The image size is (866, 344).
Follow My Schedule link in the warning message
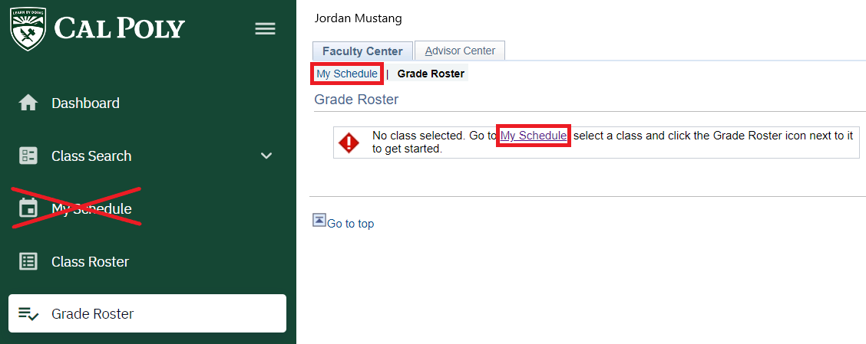point(534,136)
